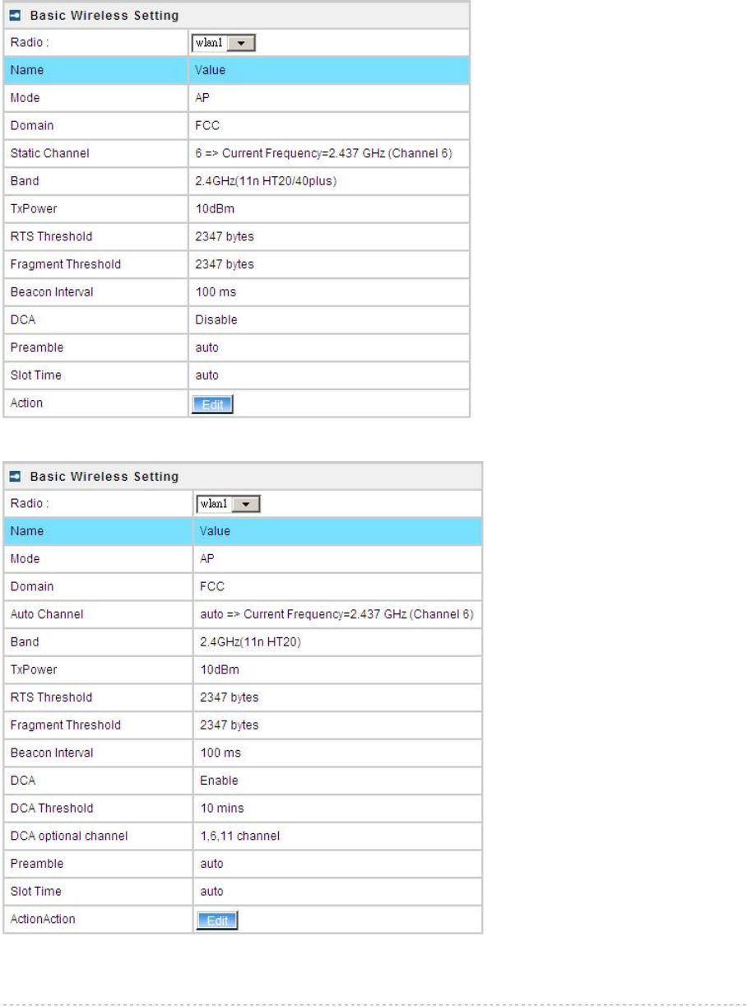This screenshot has width=747, height=1007.
Task: Click the header icon of the upper Basic Wireless Setting panel
Action: [15, 14]
